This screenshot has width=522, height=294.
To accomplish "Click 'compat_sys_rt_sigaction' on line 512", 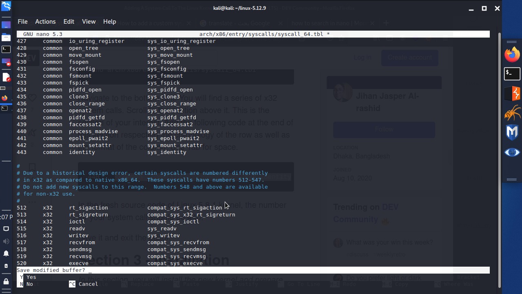I will pyautogui.click(x=185, y=208).
